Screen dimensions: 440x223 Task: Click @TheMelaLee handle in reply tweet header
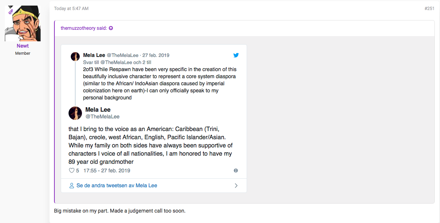pyautogui.click(x=123, y=55)
